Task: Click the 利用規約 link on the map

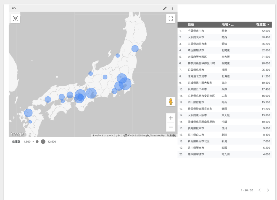Action: [x=172, y=135]
